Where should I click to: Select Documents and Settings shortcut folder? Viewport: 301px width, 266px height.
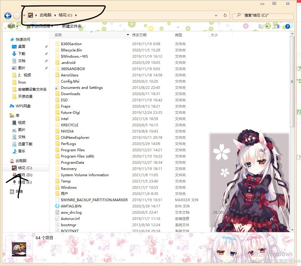tap(82, 88)
